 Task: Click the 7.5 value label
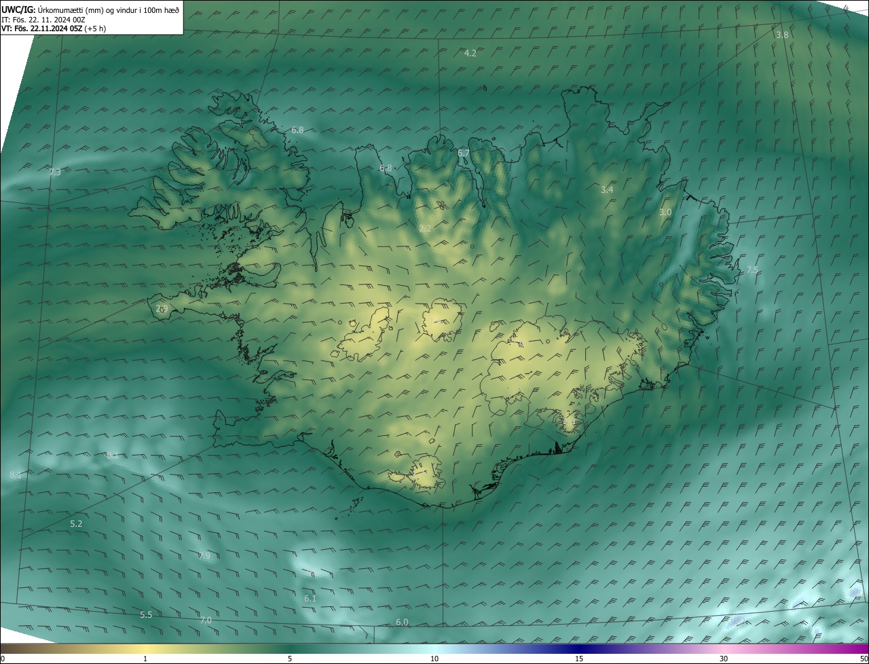point(752,270)
